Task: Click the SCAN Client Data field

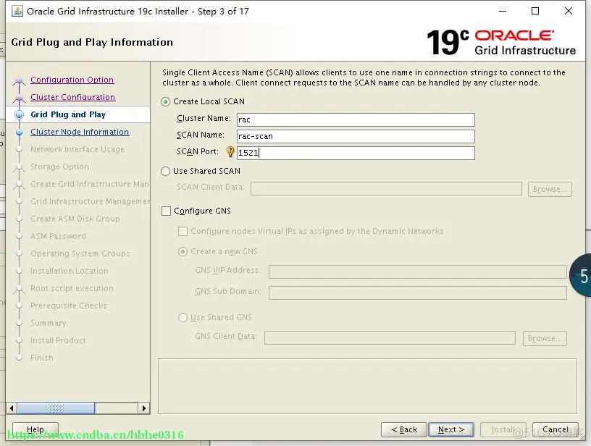Action: pos(386,189)
